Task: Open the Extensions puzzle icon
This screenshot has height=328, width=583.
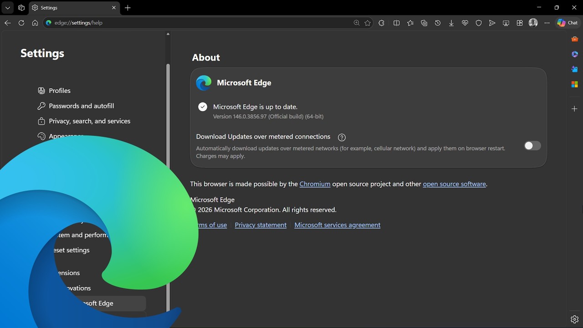Action: [x=382, y=23]
